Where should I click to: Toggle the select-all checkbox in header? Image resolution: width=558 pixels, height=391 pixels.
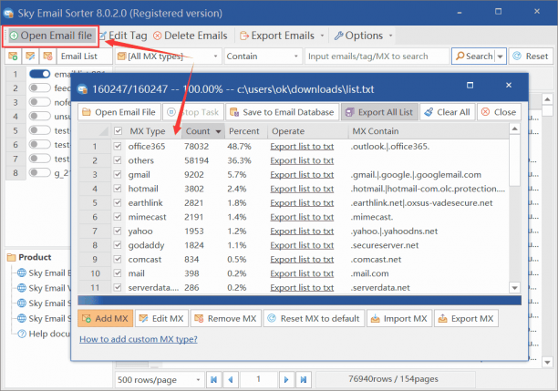click(x=118, y=131)
